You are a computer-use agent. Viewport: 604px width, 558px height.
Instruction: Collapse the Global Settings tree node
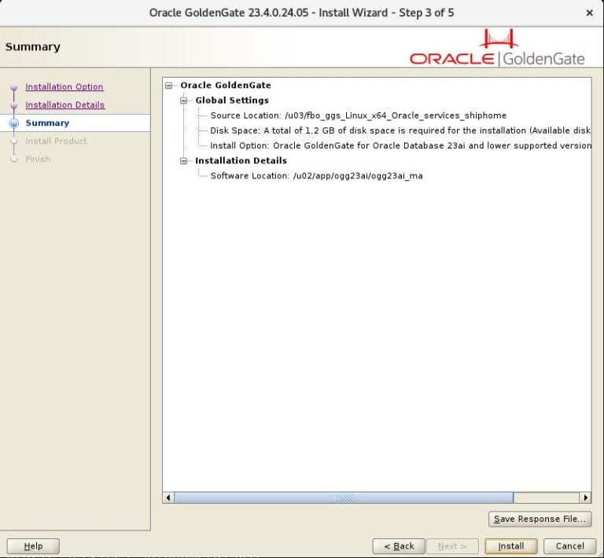click(x=184, y=101)
